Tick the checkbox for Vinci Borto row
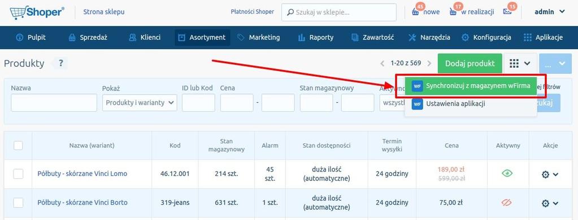Viewport: 578px width, 220px height. pos(18,203)
